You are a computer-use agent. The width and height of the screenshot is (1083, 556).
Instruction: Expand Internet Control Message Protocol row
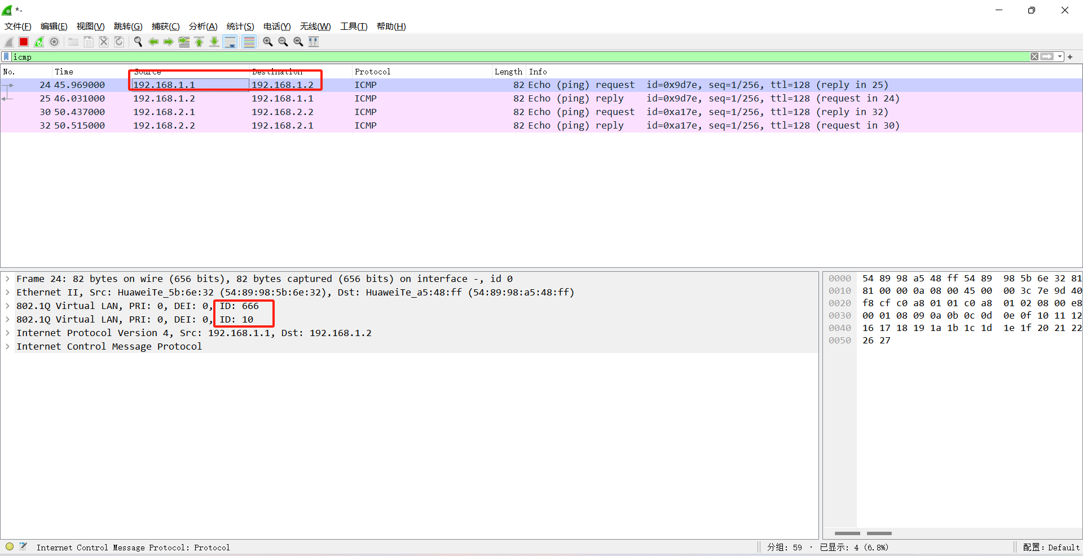pyautogui.click(x=7, y=346)
